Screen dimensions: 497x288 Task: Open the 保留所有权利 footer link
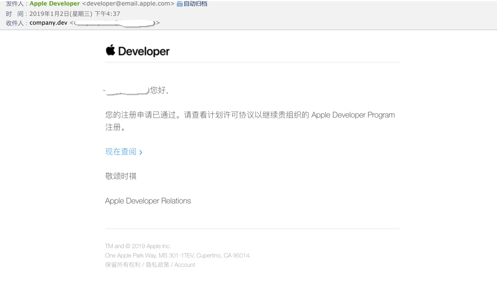[123, 265]
